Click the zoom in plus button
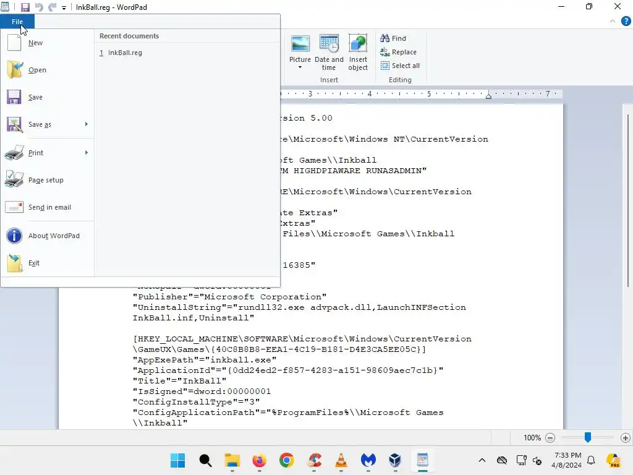The width and height of the screenshot is (633, 475). coord(626,437)
